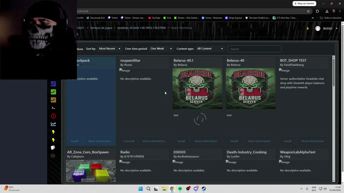Open the Discohook Kick bookmark
Image resolution: width=344 pixels, height=193 pixels.
tap(96, 18)
